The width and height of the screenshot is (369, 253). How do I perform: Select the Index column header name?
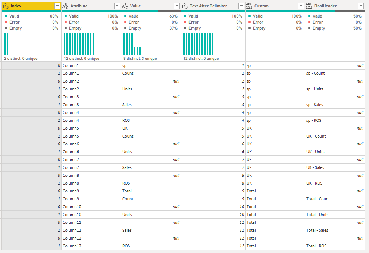pyautogui.click(x=16, y=6)
